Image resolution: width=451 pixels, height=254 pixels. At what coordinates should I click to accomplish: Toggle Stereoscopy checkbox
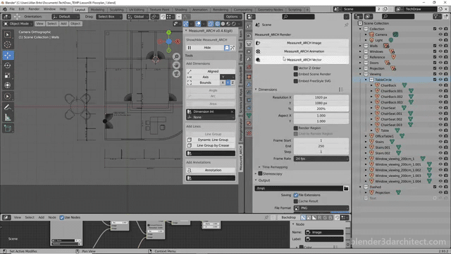coord(260,174)
